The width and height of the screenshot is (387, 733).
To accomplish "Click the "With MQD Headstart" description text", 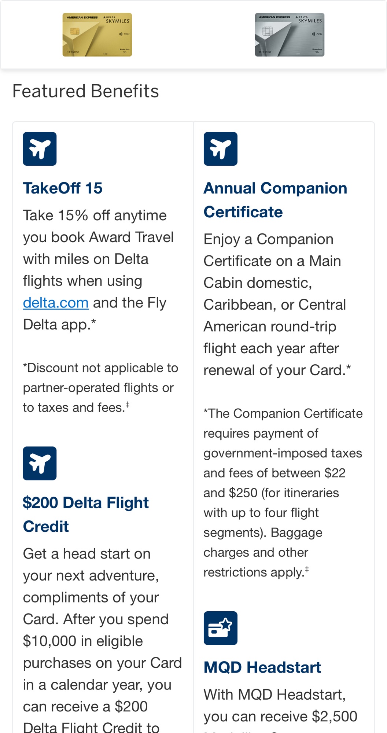I will point(280,706).
